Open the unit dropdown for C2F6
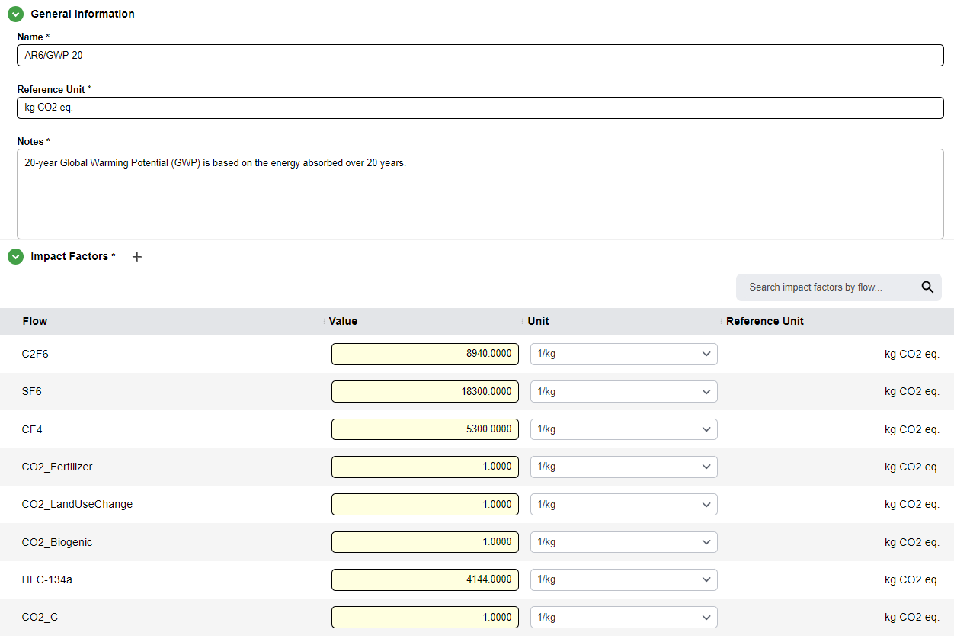Screen dimensions: 954x642 pyautogui.click(x=624, y=354)
